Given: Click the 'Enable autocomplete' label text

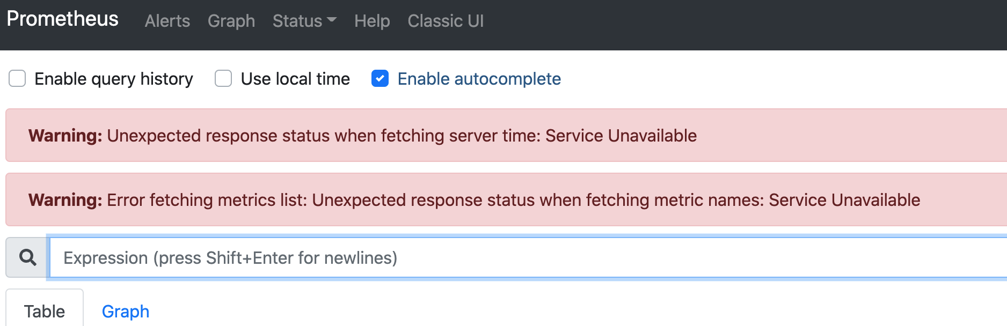Looking at the screenshot, I should (x=479, y=79).
